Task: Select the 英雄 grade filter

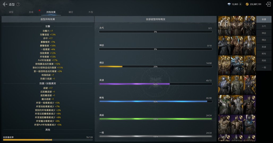Action: coord(264,47)
